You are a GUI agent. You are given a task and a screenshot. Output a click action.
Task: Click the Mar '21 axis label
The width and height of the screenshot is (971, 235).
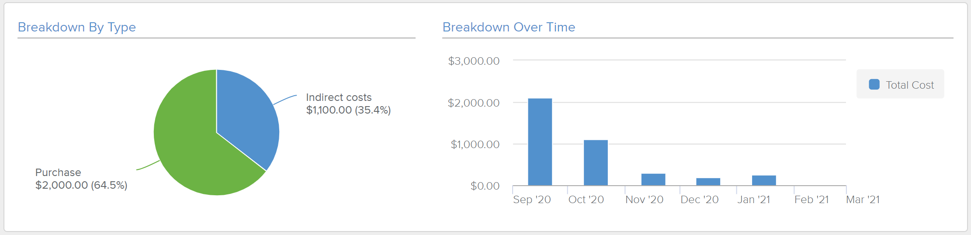(x=863, y=200)
